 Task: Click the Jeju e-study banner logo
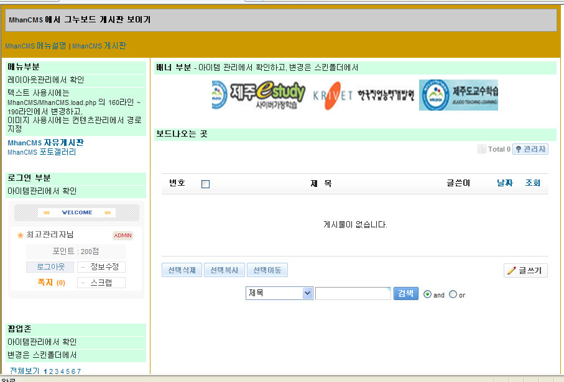tap(259, 95)
